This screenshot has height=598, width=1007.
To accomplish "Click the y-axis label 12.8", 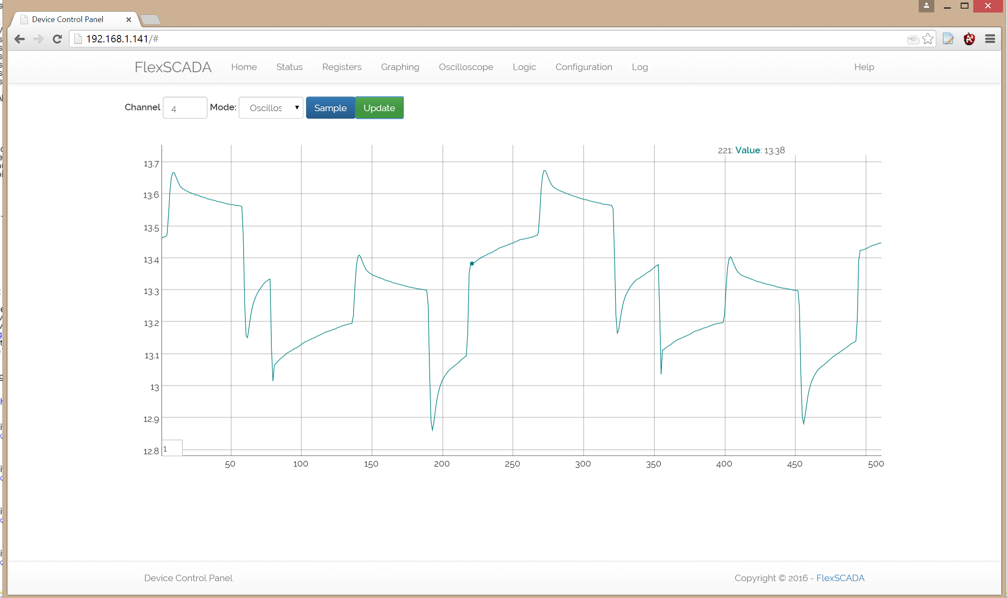I will click(151, 451).
